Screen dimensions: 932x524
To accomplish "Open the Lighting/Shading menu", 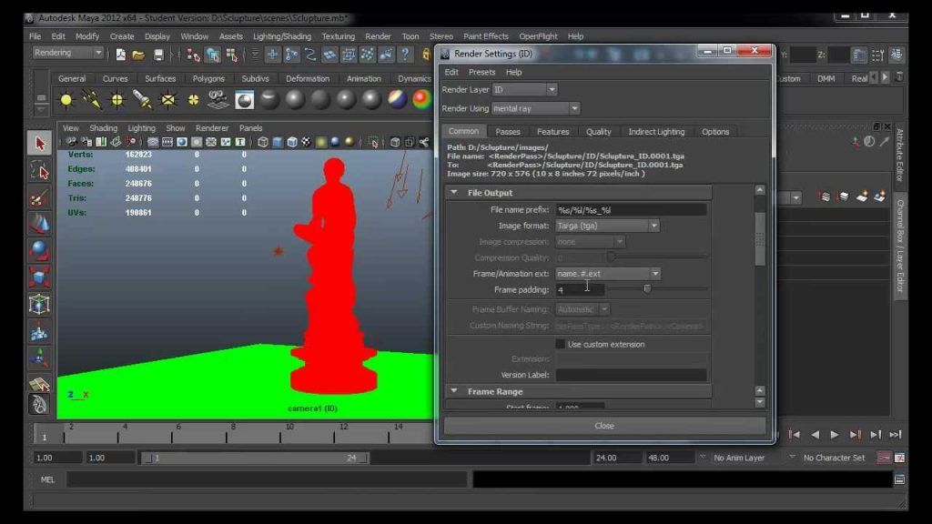I will [282, 36].
